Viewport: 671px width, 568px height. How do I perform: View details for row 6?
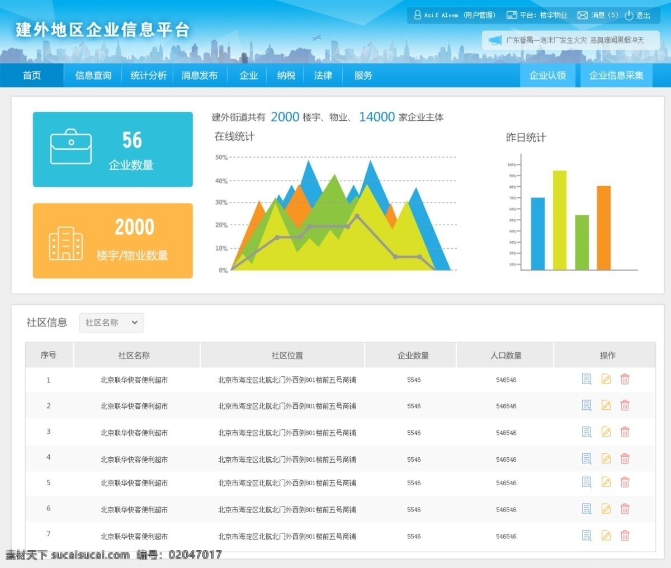coord(587,509)
